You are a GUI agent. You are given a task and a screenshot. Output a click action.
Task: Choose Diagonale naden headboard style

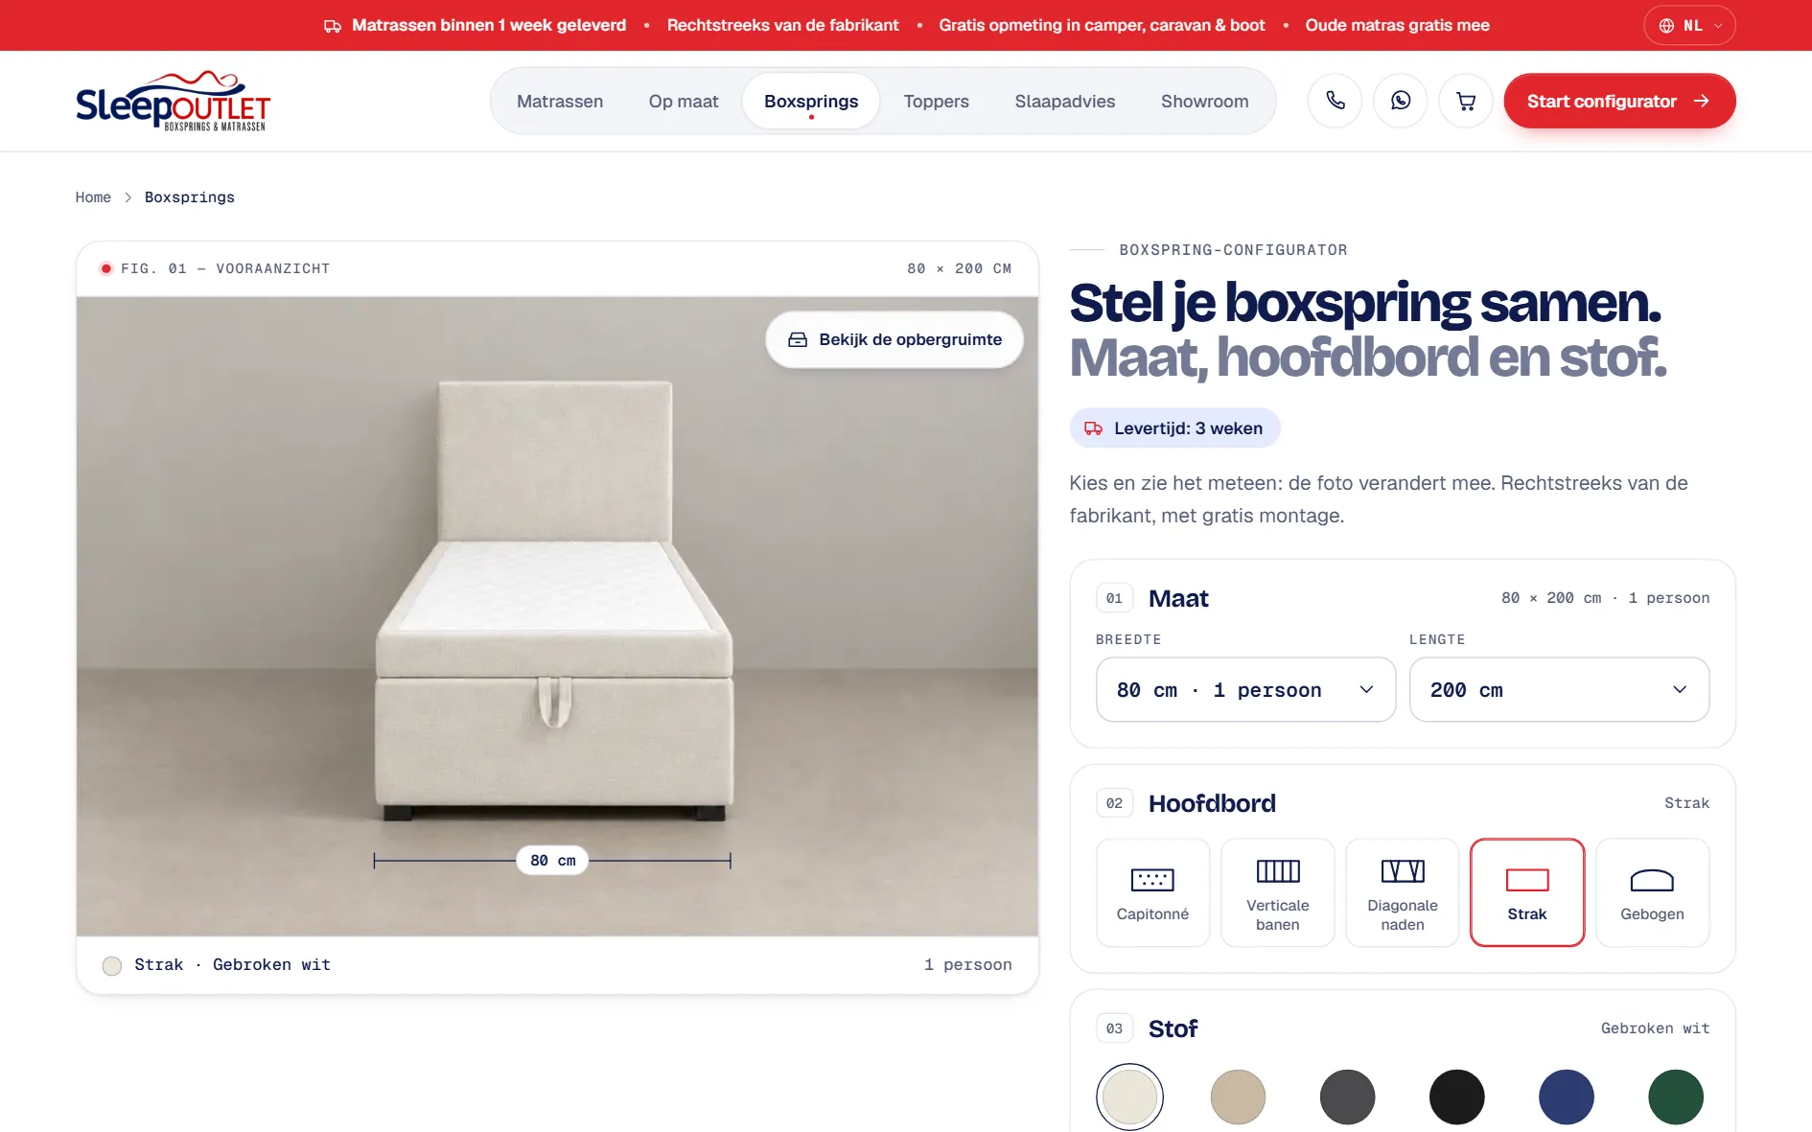click(1402, 892)
